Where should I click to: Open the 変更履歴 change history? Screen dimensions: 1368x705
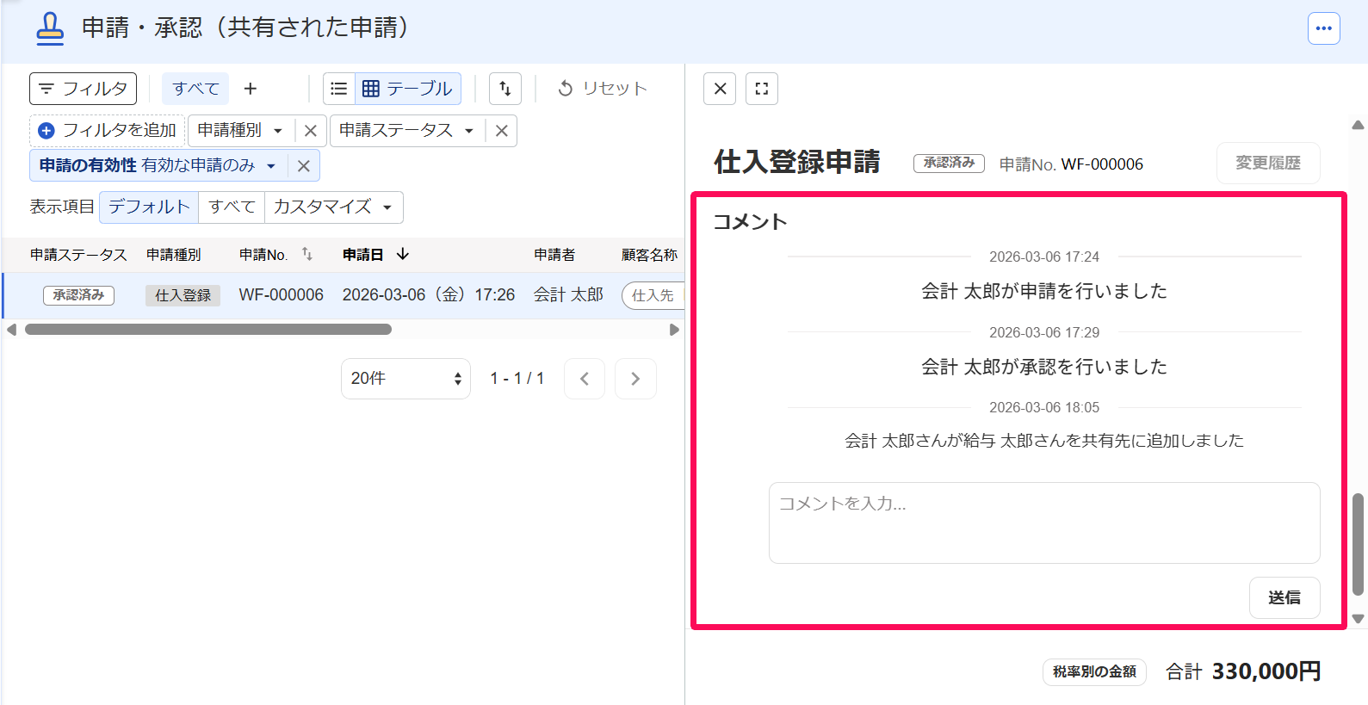pyautogui.click(x=1268, y=163)
